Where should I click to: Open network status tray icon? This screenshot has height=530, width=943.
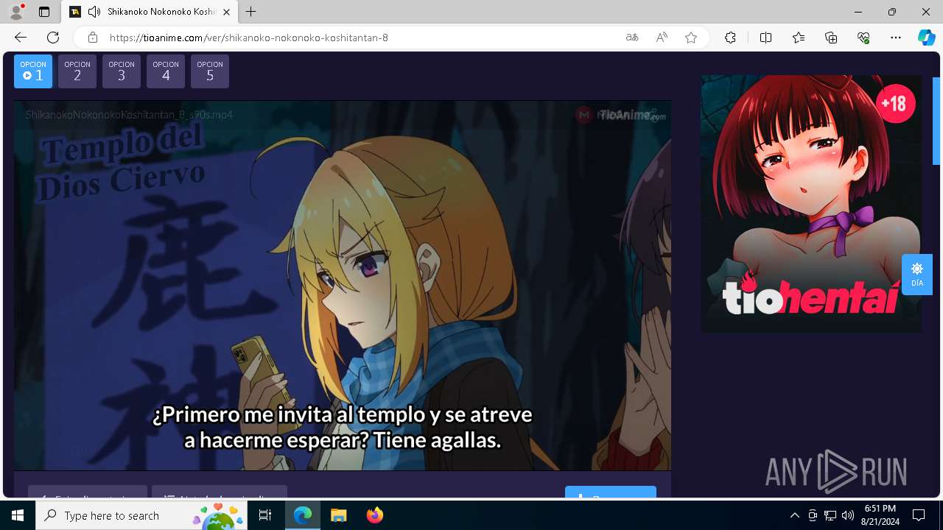[830, 515]
